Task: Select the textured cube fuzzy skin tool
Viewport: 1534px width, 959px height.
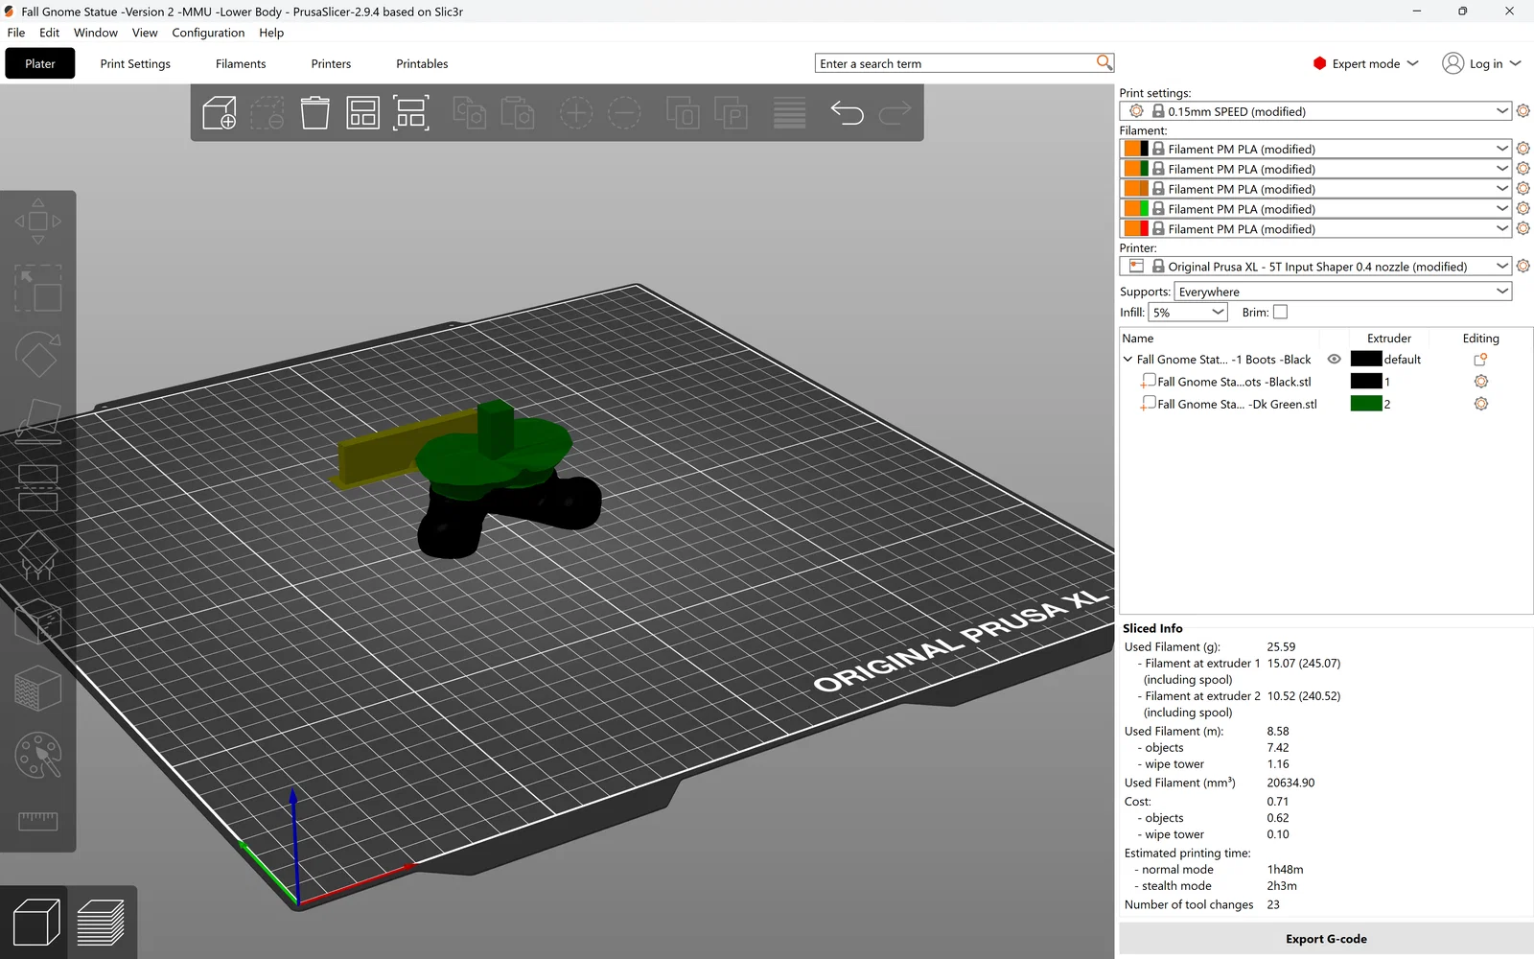Action: pyautogui.click(x=38, y=689)
